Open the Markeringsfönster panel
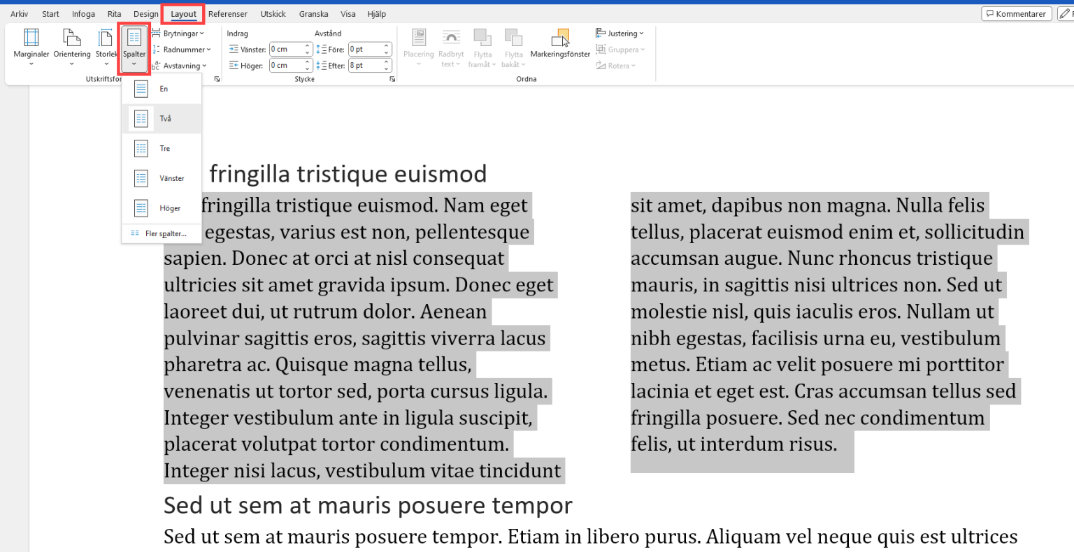 [x=560, y=47]
